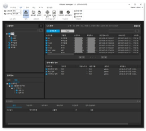Click the underlined active tab in search info
146x131 pixels.
coord(16,80)
